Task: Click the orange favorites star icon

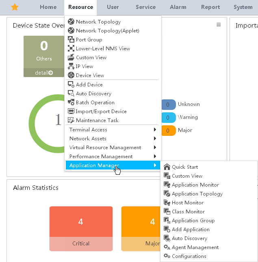Action: tap(15, 7)
